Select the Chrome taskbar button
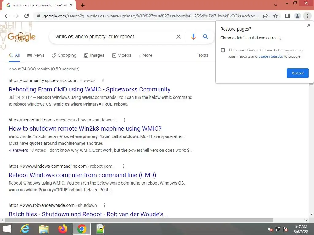Image resolution: width=314 pixels, height=235 pixels. (x=82, y=229)
